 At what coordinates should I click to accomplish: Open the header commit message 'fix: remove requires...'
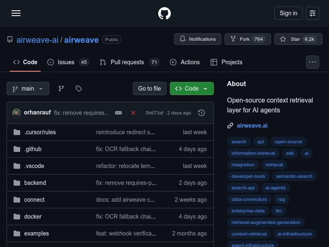point(81,113)
